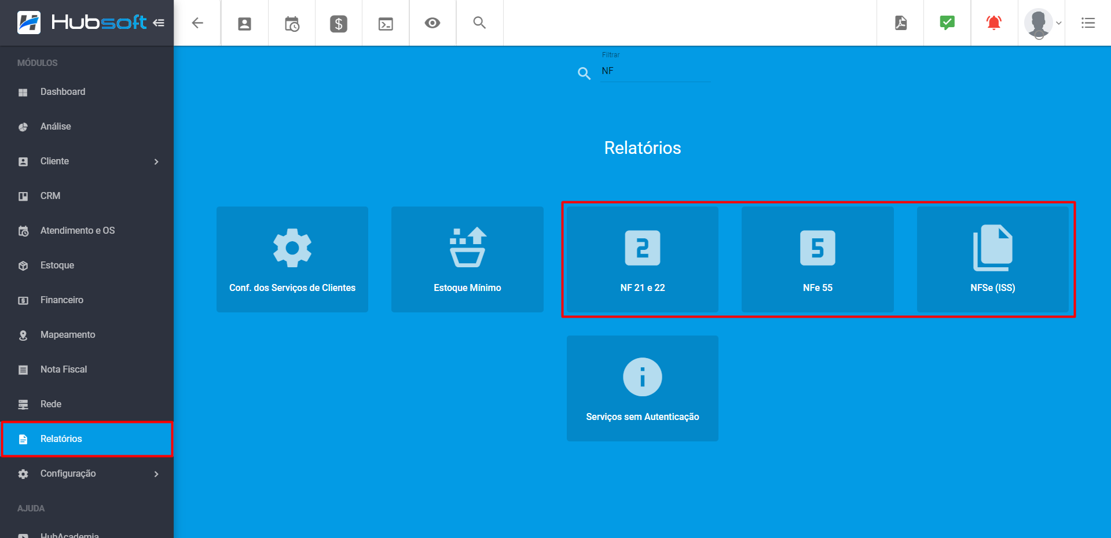Open the NF 21 e 22 report
This screenshot has width=1111, height=538.
coord(643,259)
